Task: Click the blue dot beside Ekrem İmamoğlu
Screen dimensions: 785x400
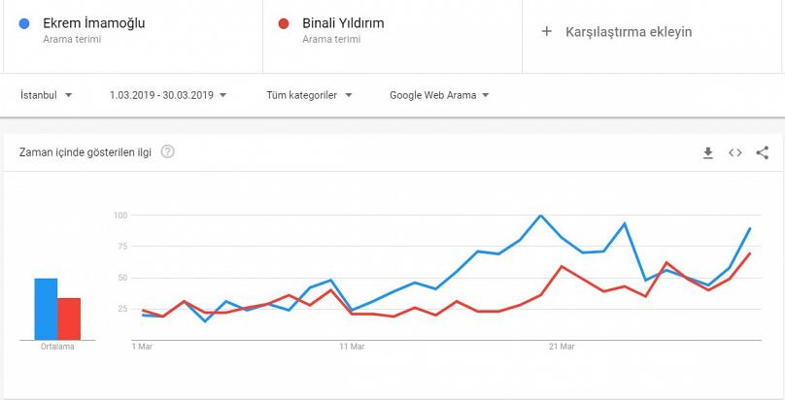Action: point(23,23)
